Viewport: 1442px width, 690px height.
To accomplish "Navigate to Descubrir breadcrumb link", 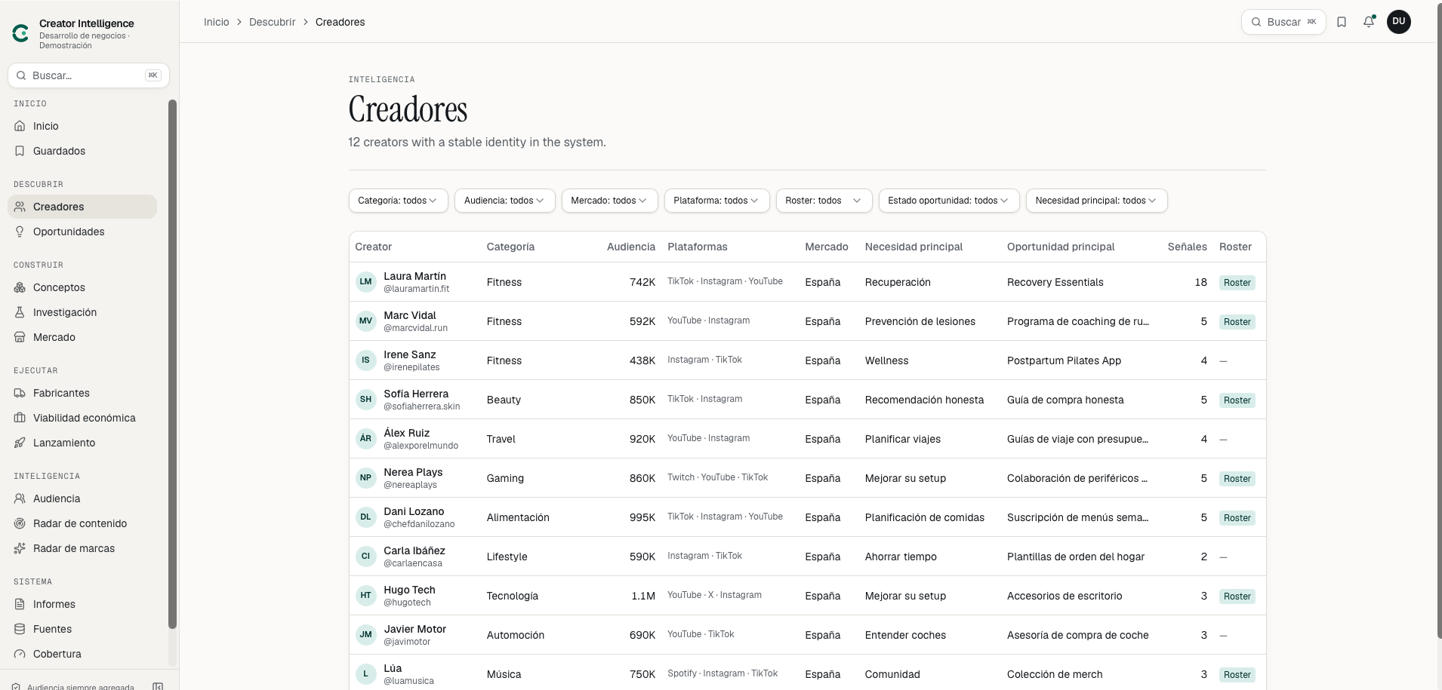I will click(273, 22).
